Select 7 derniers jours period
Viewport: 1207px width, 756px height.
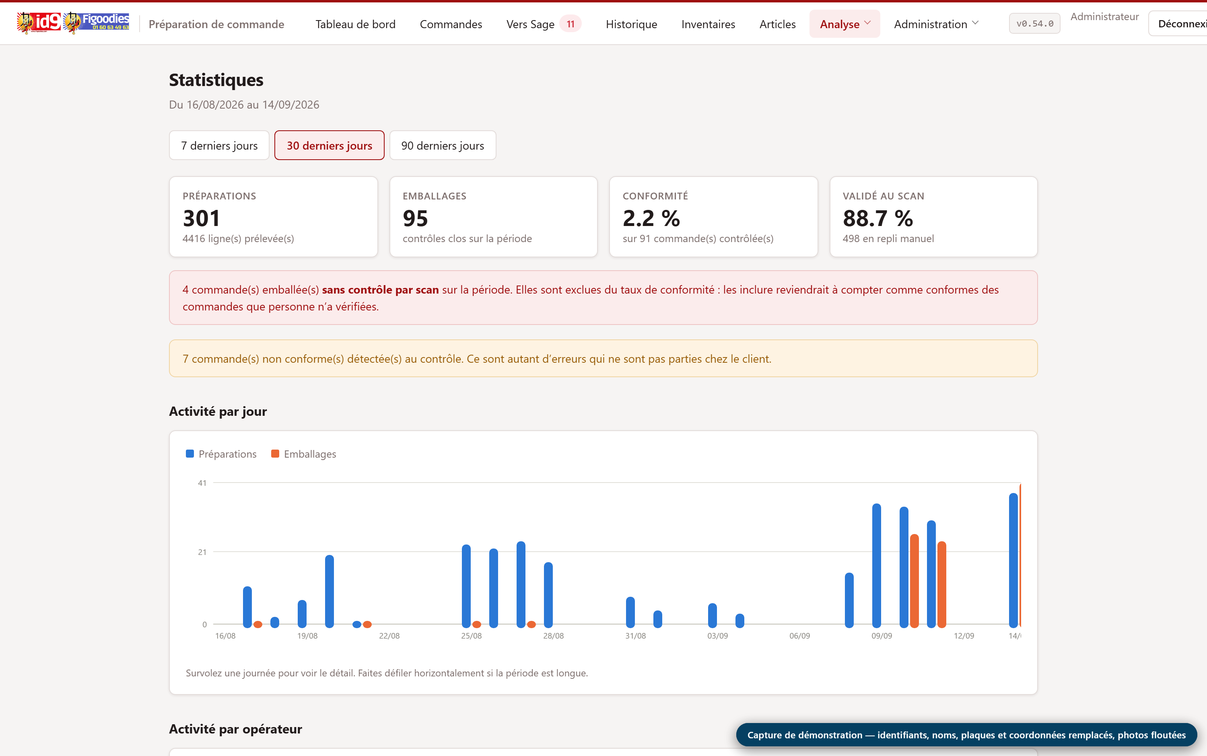pos(219,146)
